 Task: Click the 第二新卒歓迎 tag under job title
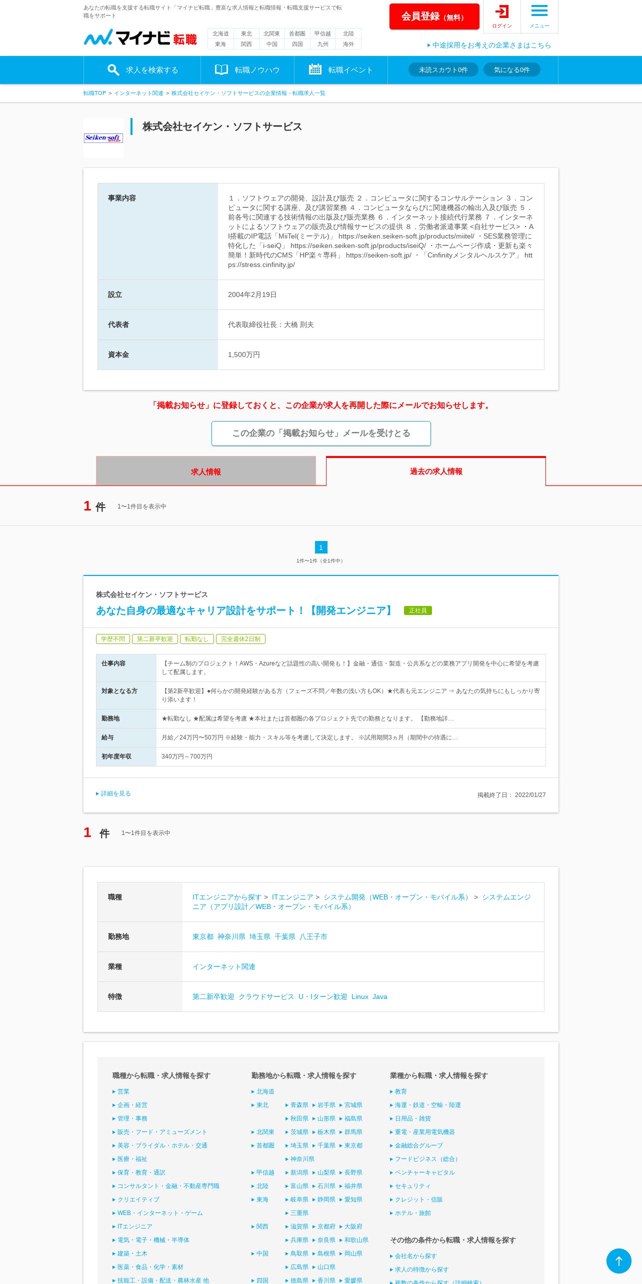(155, 639)
